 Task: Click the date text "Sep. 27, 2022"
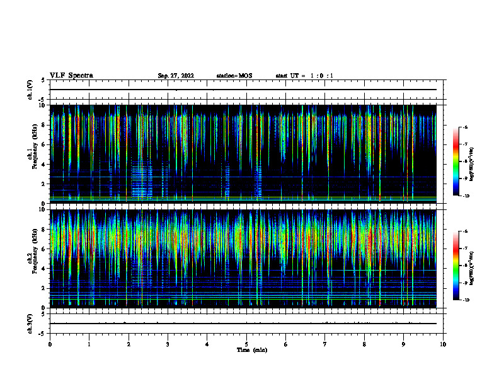click(x=176, y=76)
